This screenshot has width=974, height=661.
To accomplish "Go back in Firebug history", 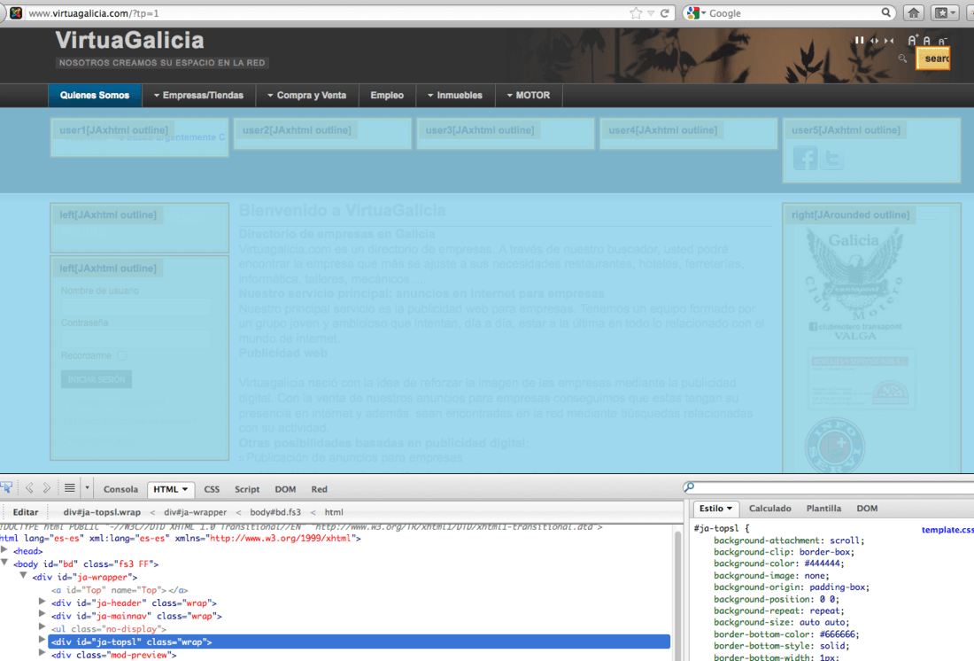I will pos(29,488).
